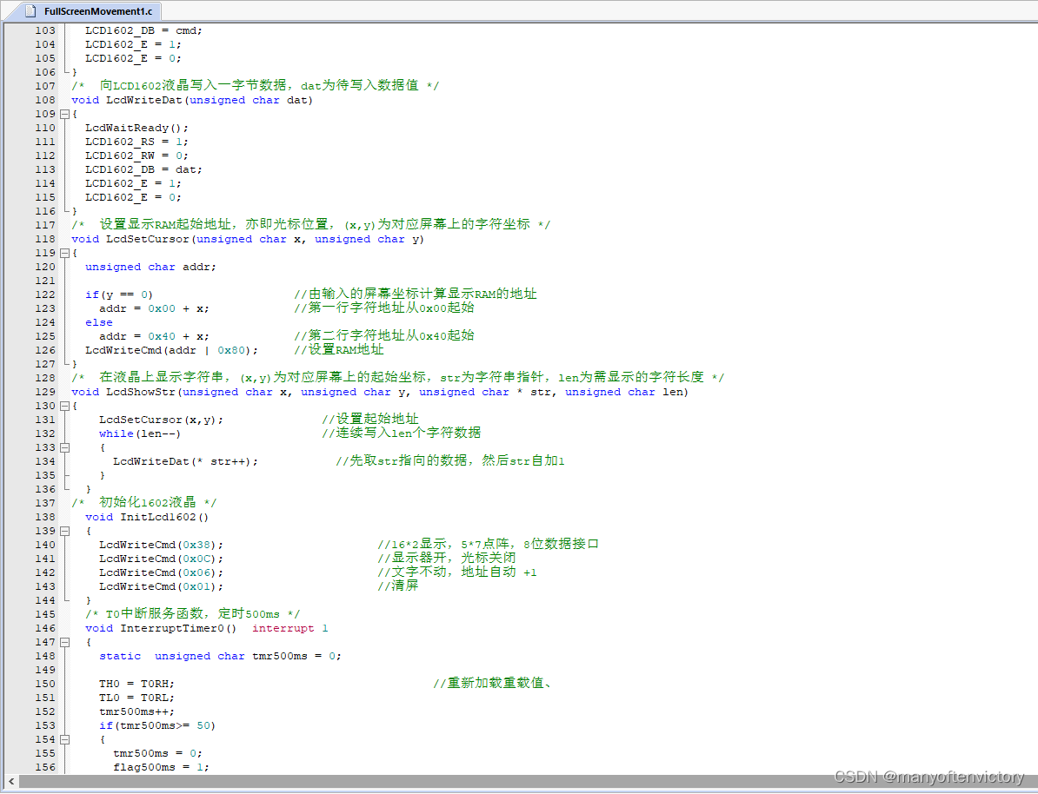Click 'LcdWriteCmd(0x01);' on line 143
The image size is (1038, 794).
click(162, 586)
